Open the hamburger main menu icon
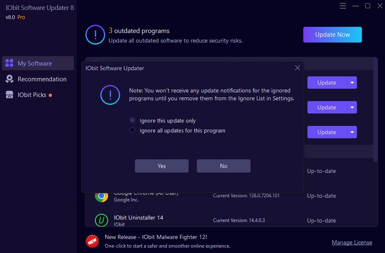The width and height of the screenshot is (385, 253). 343,6
